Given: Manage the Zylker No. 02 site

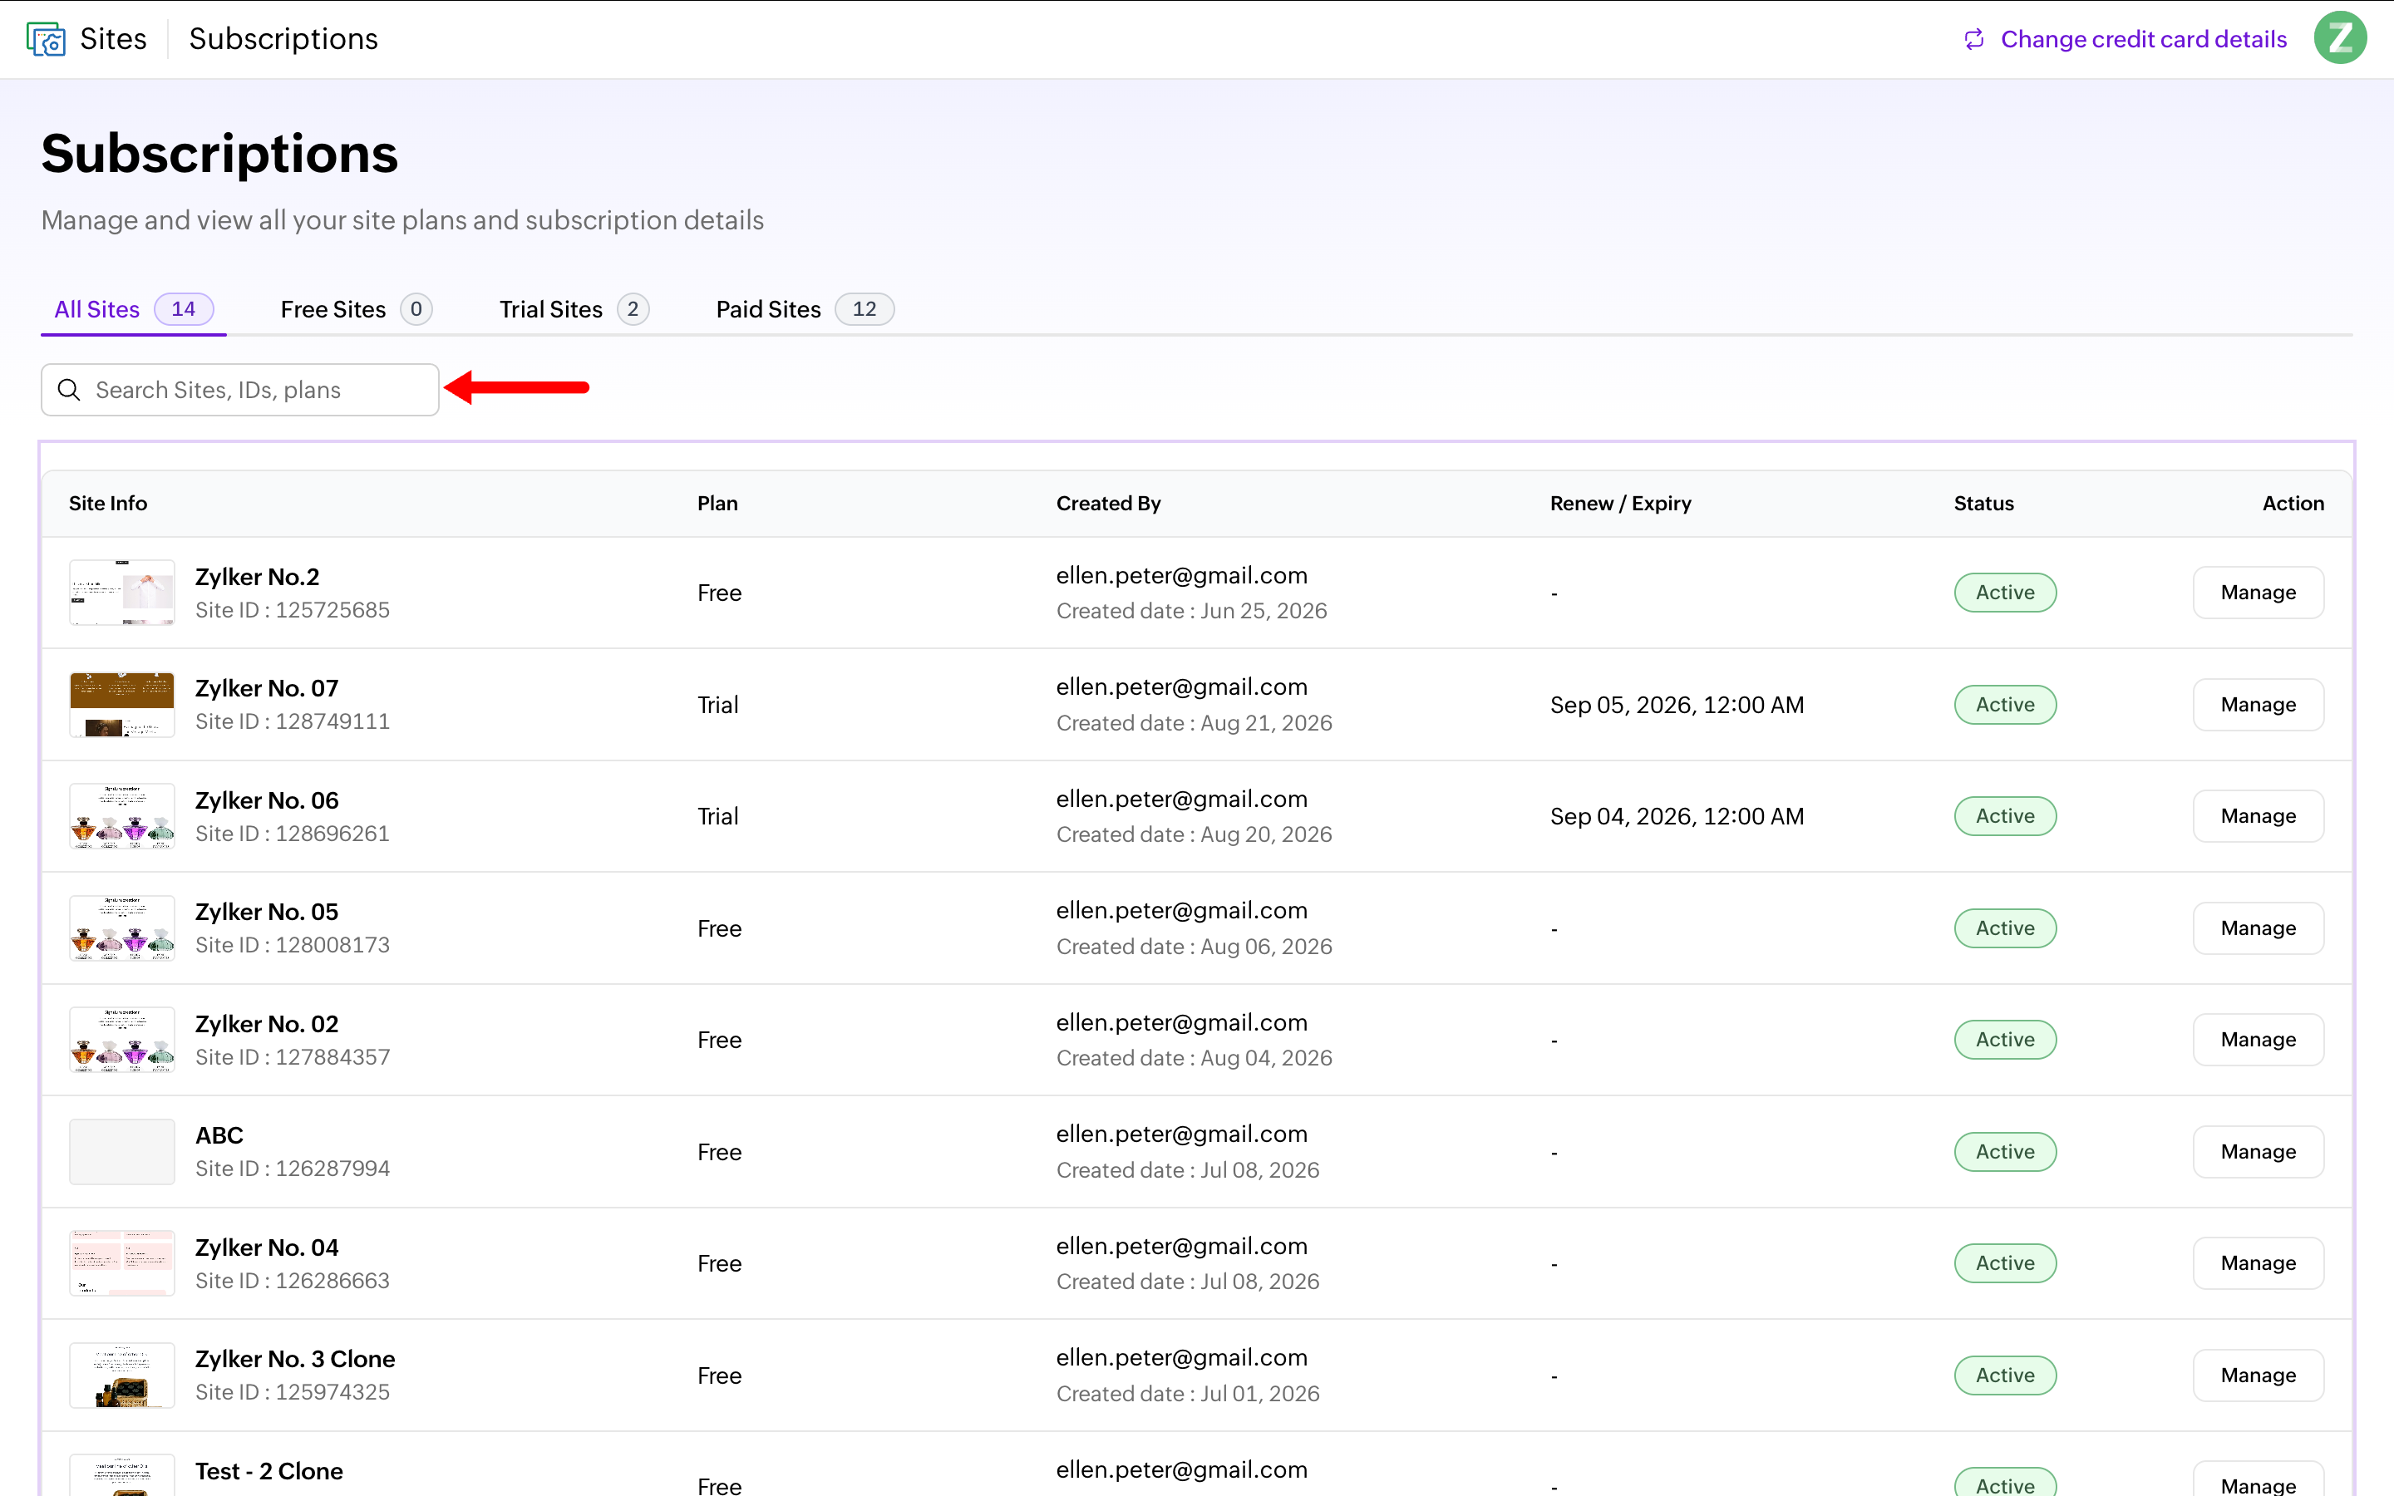Looking at the screenshot, I should tap(2258, 1040).
